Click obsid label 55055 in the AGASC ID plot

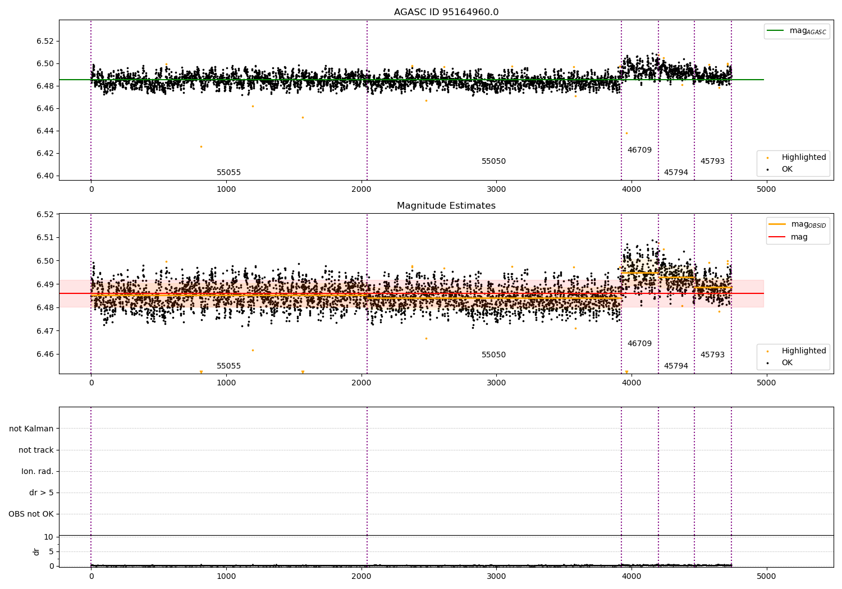228,173
